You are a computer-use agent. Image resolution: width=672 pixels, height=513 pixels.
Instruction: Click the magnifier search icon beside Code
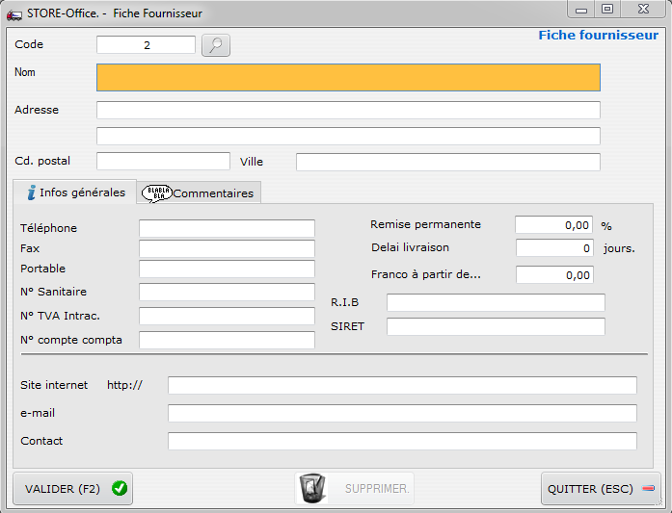pyautogui.click(x=216, y=45)
